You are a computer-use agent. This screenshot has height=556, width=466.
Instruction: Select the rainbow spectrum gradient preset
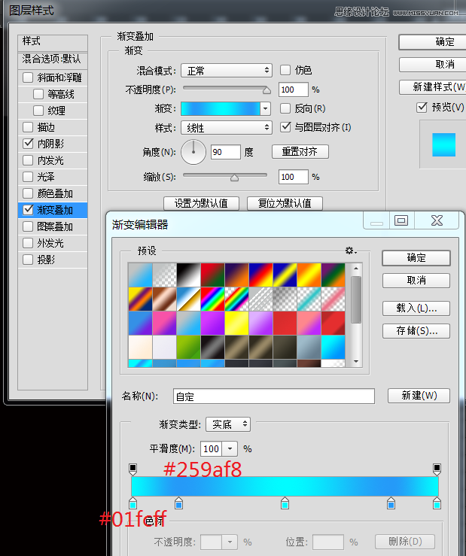point(212,299)
